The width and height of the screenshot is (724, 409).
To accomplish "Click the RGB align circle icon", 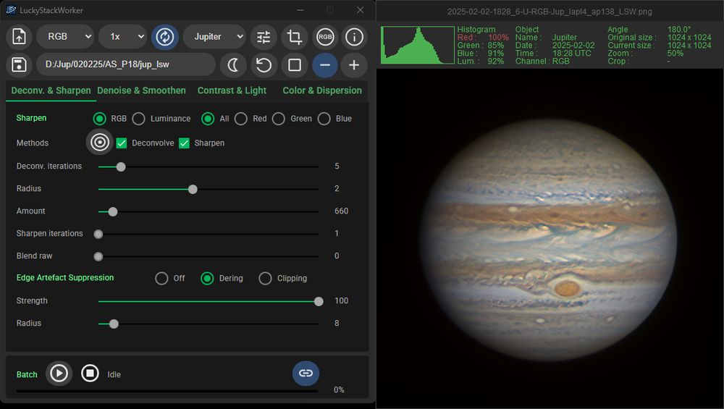I will click(325, 37).
